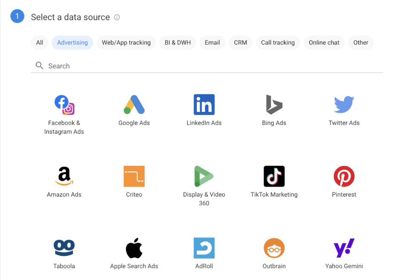Select the Display & Video 360 icon
The image size is (393, 280).
click(x=204, y=176)
